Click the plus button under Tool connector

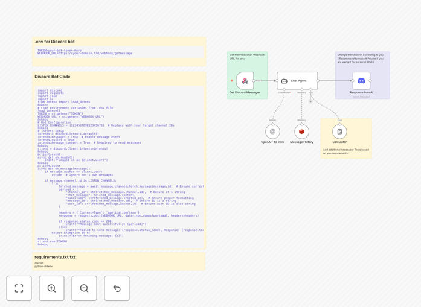(x=310, y=101)
